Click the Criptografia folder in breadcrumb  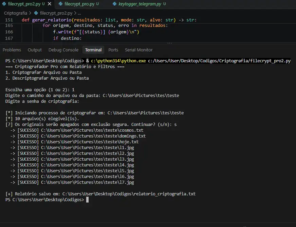coord(16,13)
